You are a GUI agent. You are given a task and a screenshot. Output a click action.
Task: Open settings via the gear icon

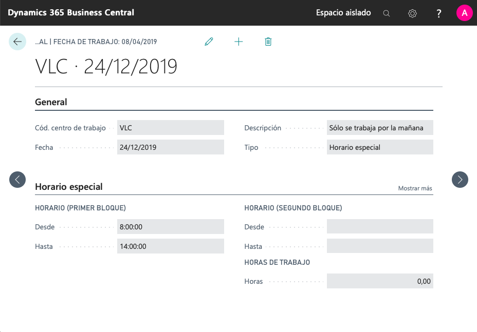[x=412, y=13]
